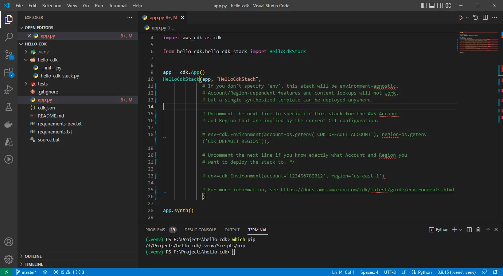Viewport: 503px width, 276px height.
Task: Open the Testing flask icon
Action: coord(9,107)
